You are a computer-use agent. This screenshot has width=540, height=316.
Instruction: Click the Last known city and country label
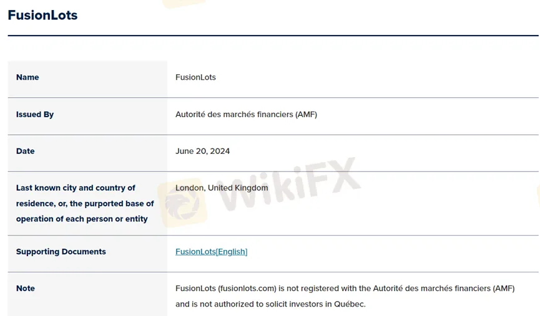76,188
